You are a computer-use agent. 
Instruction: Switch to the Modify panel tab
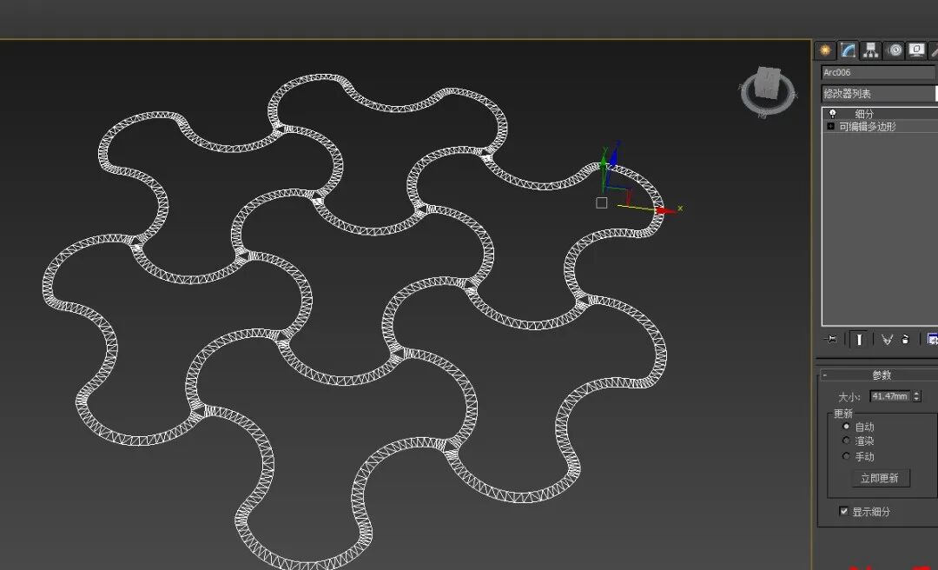pyautogui.click(x=848, y=50)
